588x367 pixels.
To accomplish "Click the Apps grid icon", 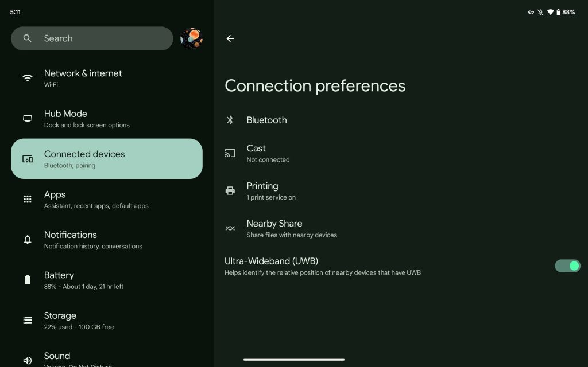I will click(x=28, y=199).
